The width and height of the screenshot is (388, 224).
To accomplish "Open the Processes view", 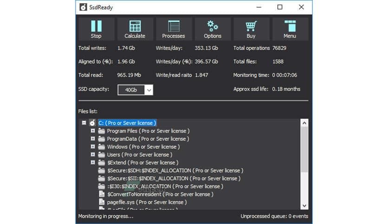I will coord(174,29).
